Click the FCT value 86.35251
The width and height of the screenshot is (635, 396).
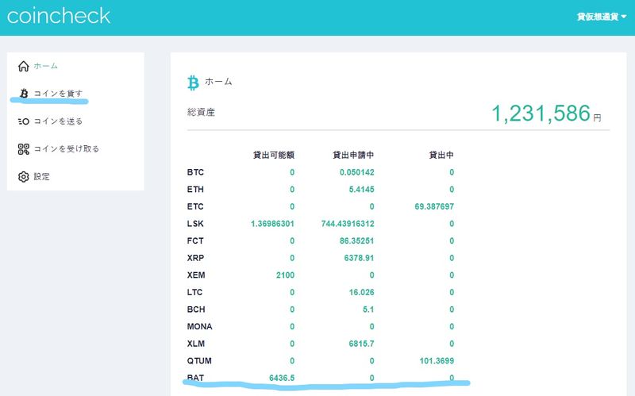click(x=356, y=240)
